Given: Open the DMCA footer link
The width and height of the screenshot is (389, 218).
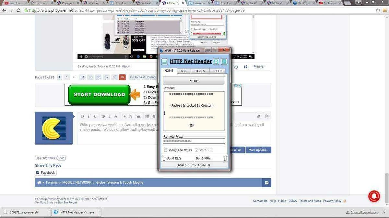Looking at the screenshot, I should (292, 201).
